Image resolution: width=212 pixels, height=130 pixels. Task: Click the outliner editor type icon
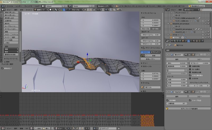(167, 10)
